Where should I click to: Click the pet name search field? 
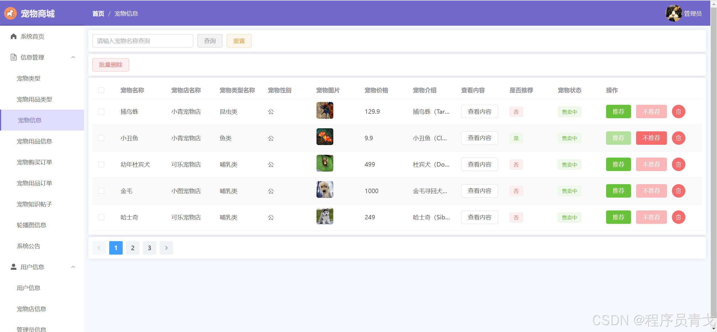[143, 41]
